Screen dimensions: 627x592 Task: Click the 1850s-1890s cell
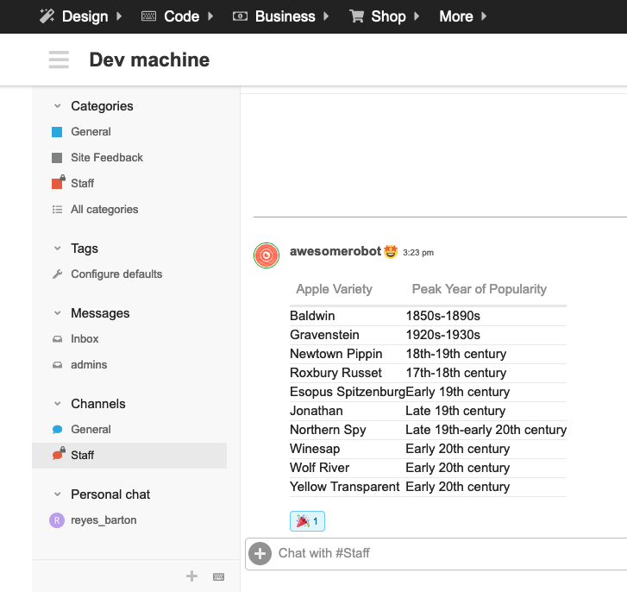(443, 316)
